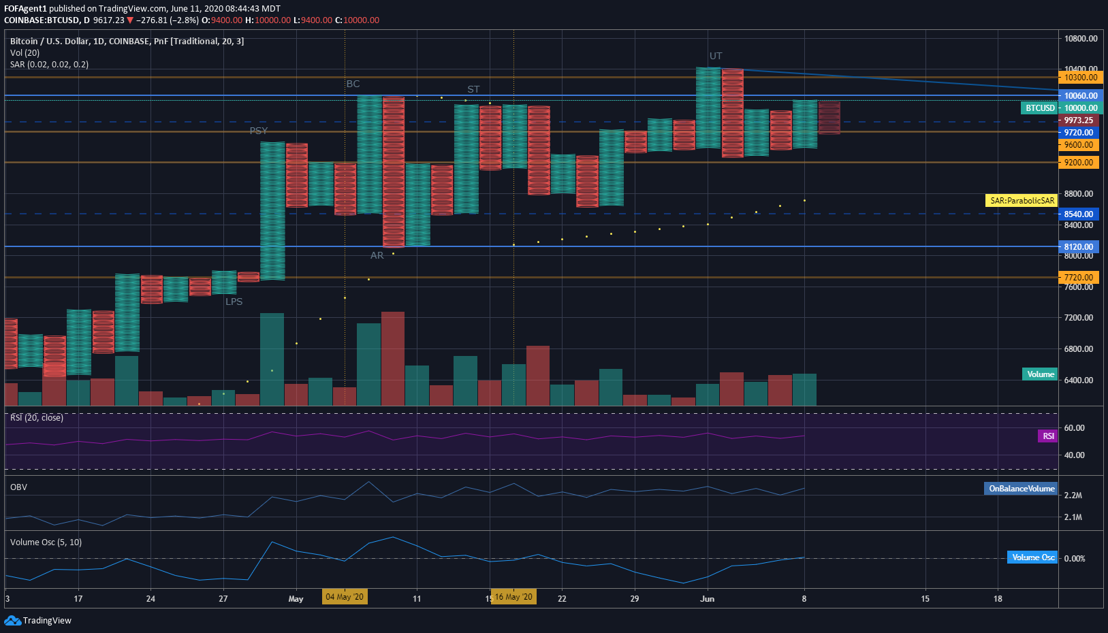This screenshot has width=1108, height=633.
Task: Click the Bitcoin / U.S. Dollar chart title
Action: tap(127, 42)
